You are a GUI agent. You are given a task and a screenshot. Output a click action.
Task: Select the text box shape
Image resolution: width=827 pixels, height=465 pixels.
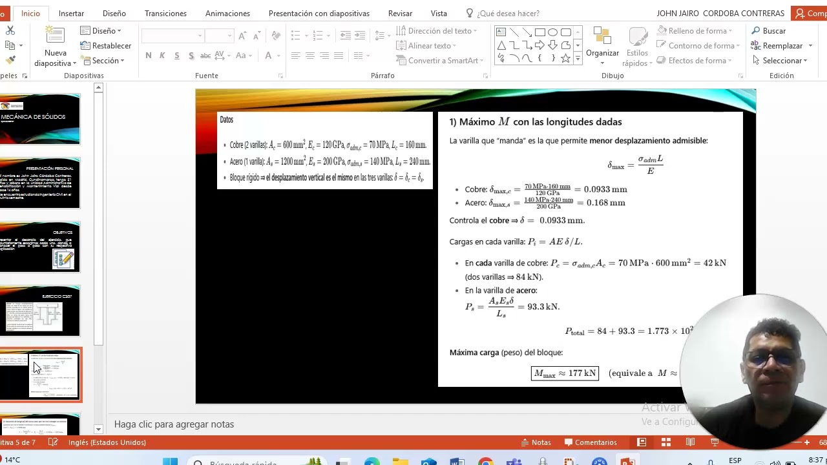tap(501, 32)
